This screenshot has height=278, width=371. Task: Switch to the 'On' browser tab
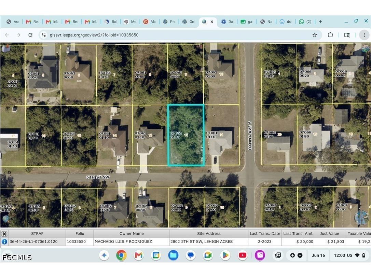point(189,22)
